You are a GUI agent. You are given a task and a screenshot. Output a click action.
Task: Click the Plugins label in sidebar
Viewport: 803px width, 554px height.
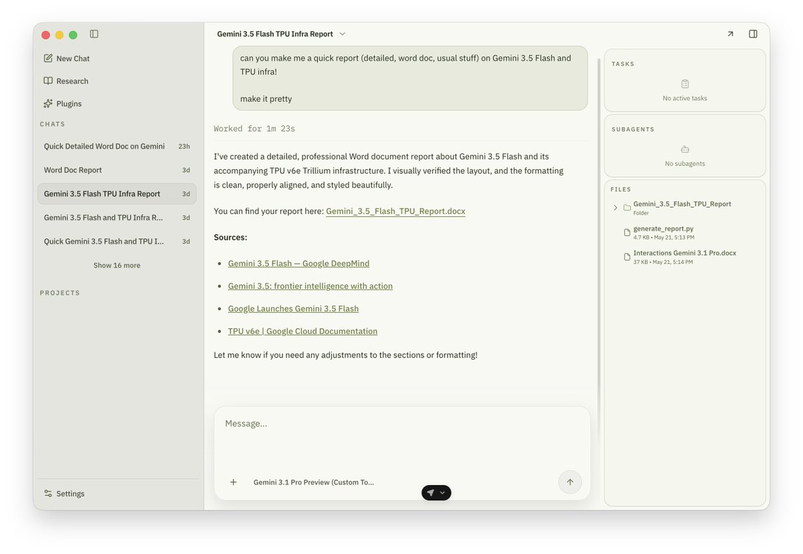(x=69, y=104)
